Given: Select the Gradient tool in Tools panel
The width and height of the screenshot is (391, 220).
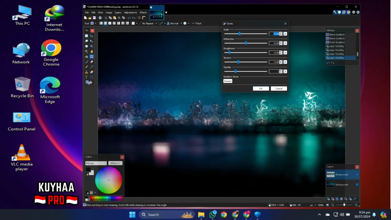Looking at the screenshot, I should pyautogui.click(x=92, y=57).
